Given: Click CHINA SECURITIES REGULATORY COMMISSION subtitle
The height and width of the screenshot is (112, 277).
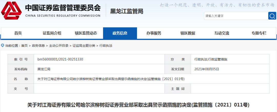Looking at the screenshot, I should pos(63,16).
